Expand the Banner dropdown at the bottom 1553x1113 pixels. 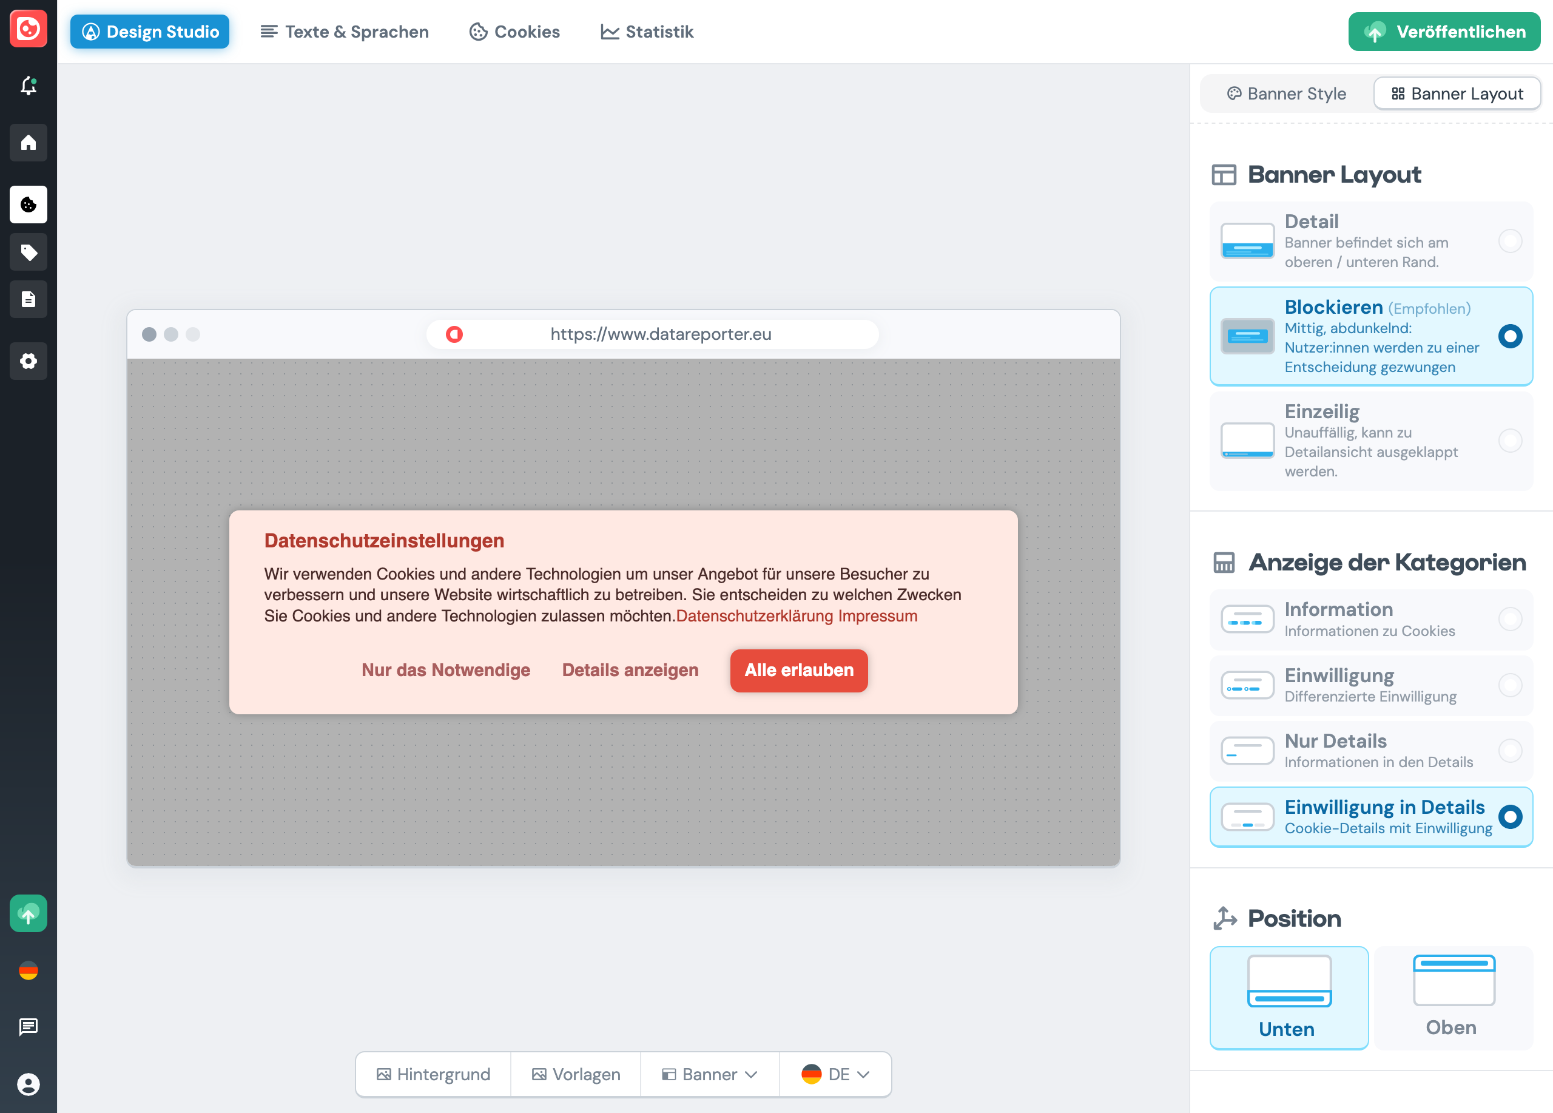[x=709, y=1074]
